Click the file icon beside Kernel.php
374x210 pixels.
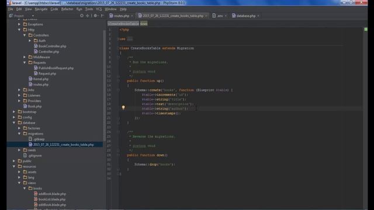click(30, 79)
